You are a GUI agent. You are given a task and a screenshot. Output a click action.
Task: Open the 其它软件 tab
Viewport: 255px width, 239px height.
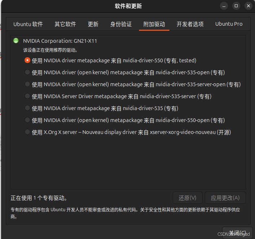(65, 24)
